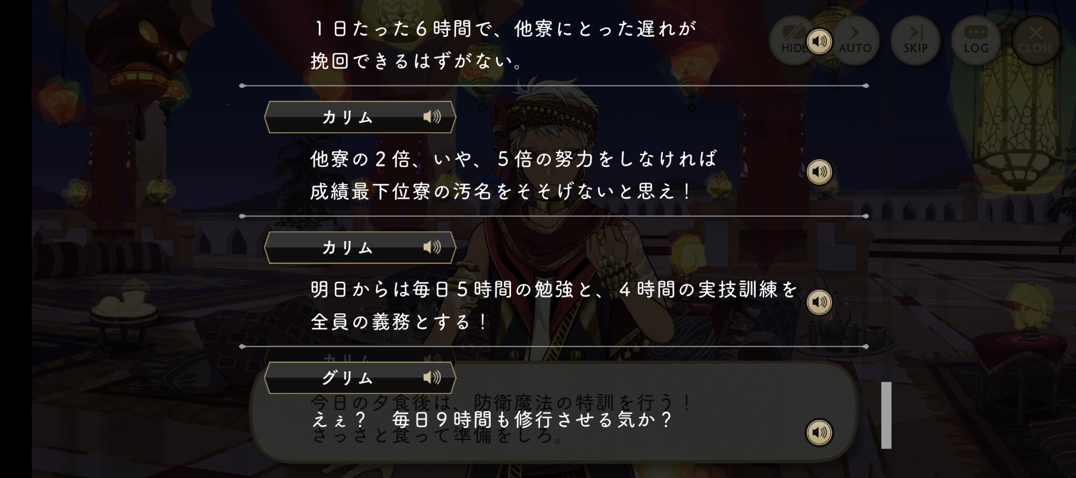This screenshot has width=1076, height=478.
Task: Play voice for the top 挽回できるはずがない line
Action: 819,41
